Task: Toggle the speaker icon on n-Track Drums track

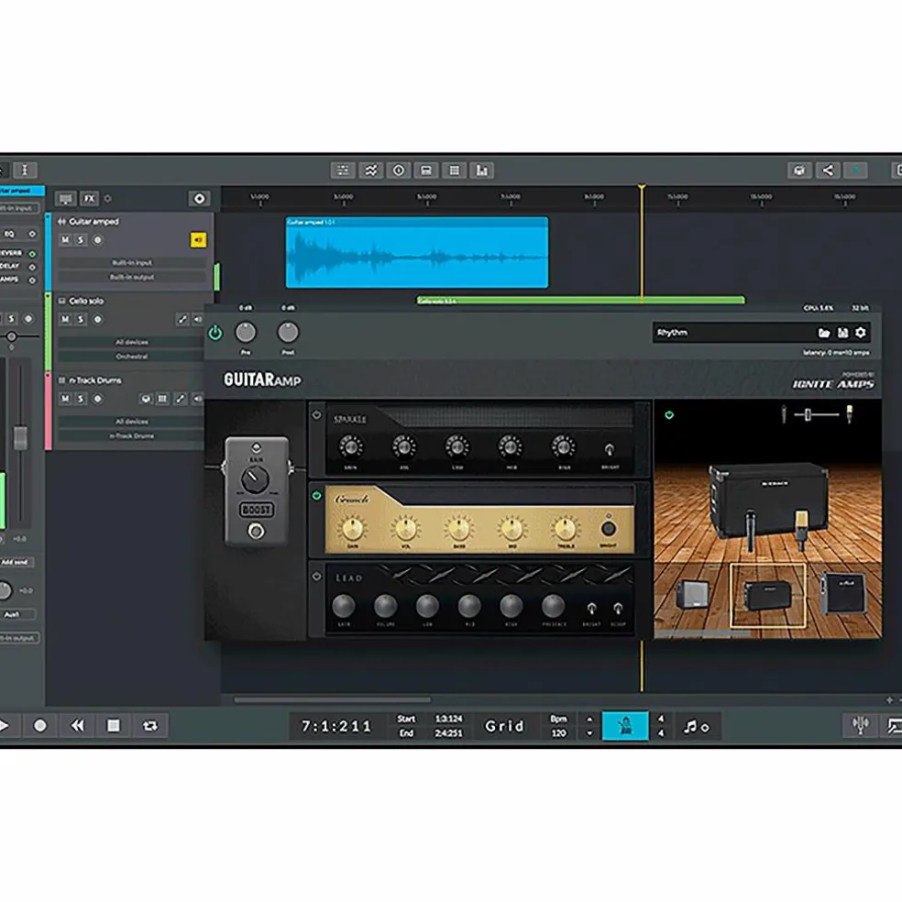Action: point(197,399)
